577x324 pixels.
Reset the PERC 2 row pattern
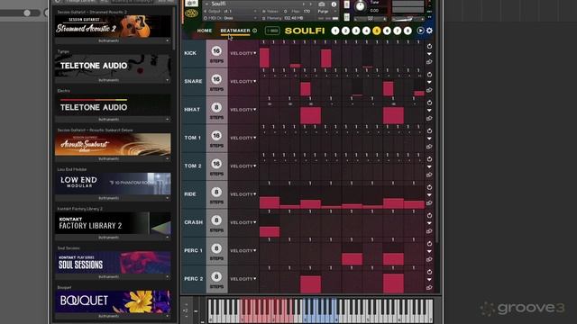pyautogui.click(x=429, y=272)
